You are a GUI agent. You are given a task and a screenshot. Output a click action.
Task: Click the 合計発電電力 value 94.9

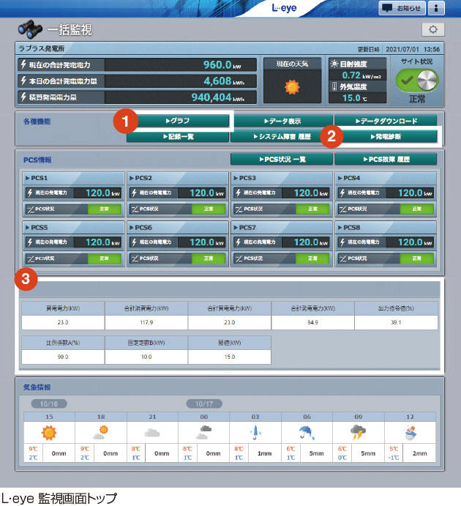[312, 322]
